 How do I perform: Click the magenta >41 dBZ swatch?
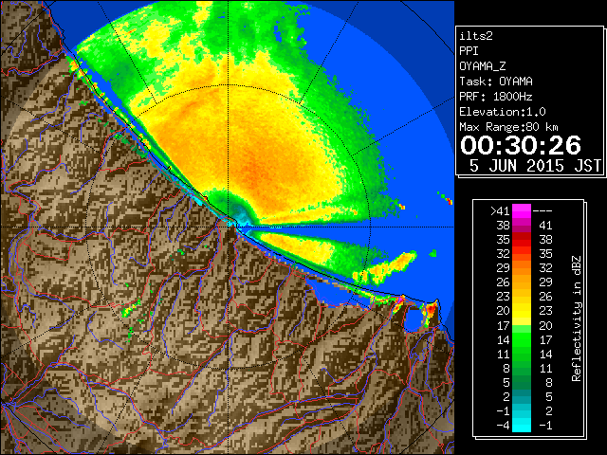pyautogui.click(x=522, y=210)
